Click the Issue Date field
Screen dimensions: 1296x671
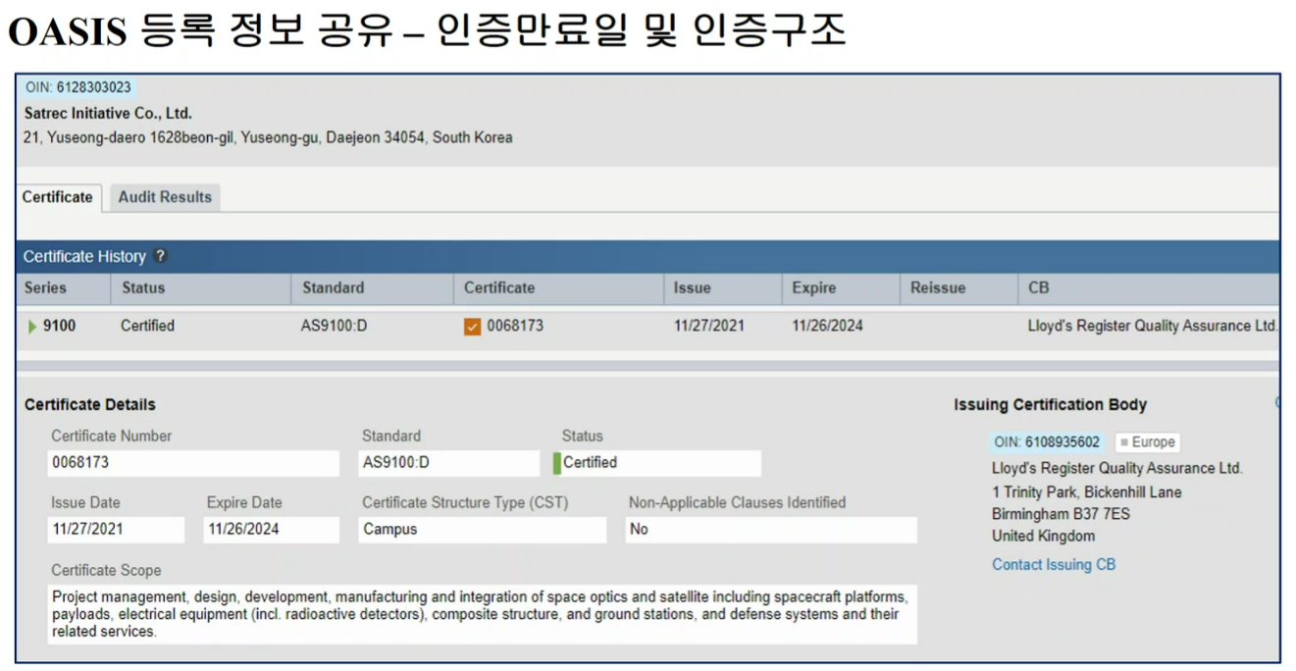coord(116,530)
